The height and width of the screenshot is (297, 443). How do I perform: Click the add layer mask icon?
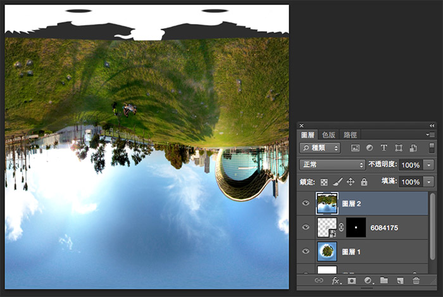pyautogui.click(x=352, y=281)
